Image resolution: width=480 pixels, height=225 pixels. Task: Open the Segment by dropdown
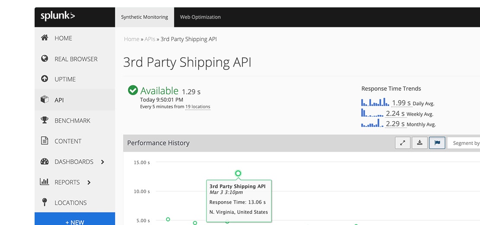click(465, 143)
